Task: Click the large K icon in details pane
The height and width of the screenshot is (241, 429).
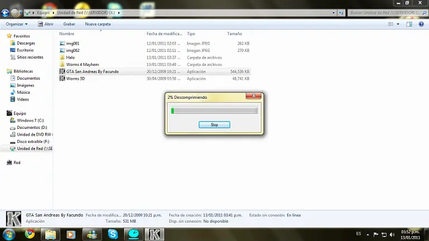Action: tap(13, 218)
